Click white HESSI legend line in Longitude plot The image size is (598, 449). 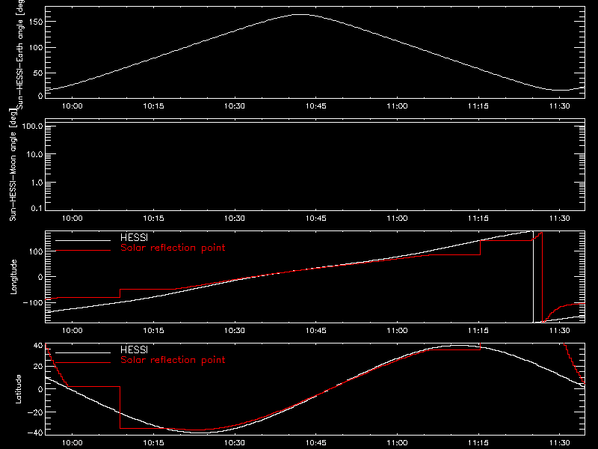[x=83, y=240]
